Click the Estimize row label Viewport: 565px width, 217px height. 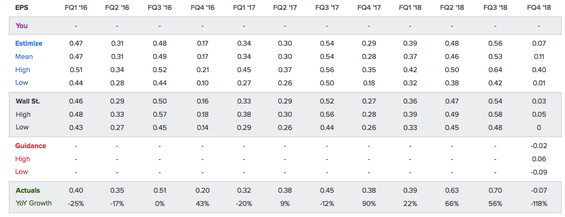point(29,44)
